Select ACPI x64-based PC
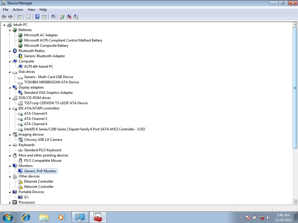The height and width of the screenshot is (223, 298). tap(39, 66)
